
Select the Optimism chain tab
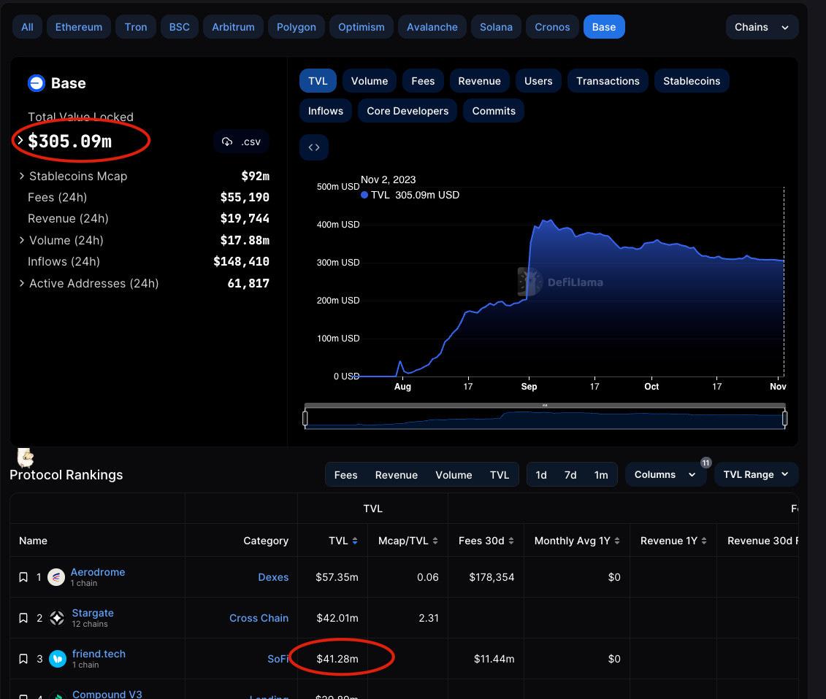[x=362, y=27]
